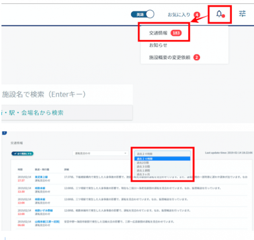Click the 鉄道・飛行機 column header
This screenshot has height=240, width=254.
pos(42,170)
